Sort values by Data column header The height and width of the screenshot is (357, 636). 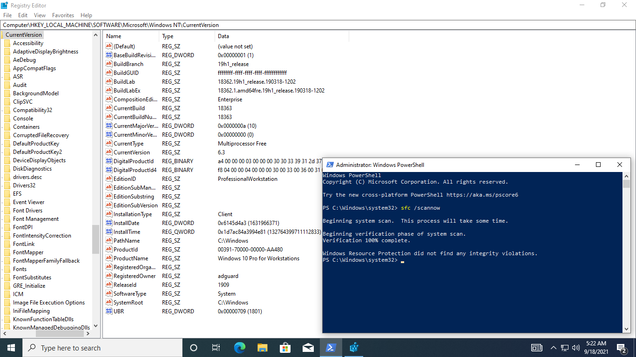pos(282,36)
